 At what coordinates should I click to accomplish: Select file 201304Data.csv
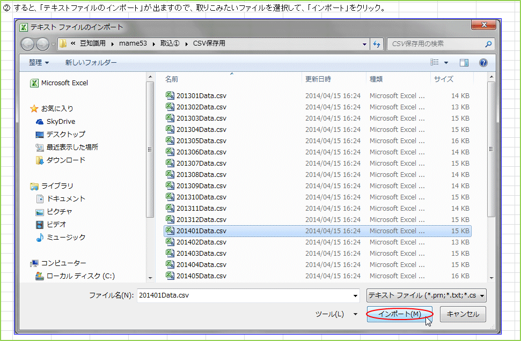(318, 130)
